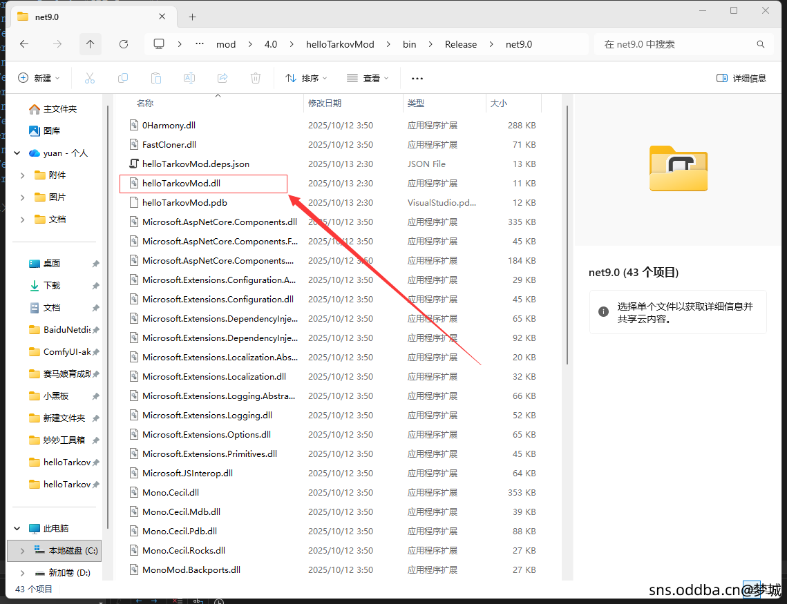Screen dimensions: 787x604
Task: Click the Rename icon in toolbar
Action: 189,78
